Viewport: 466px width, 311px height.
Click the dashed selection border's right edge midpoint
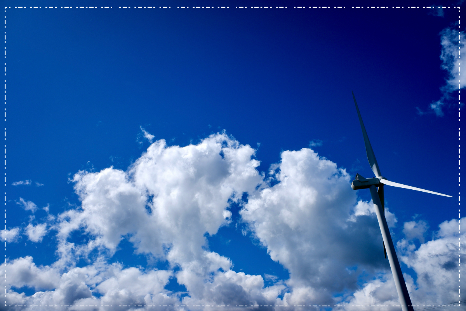pos(459,155)
